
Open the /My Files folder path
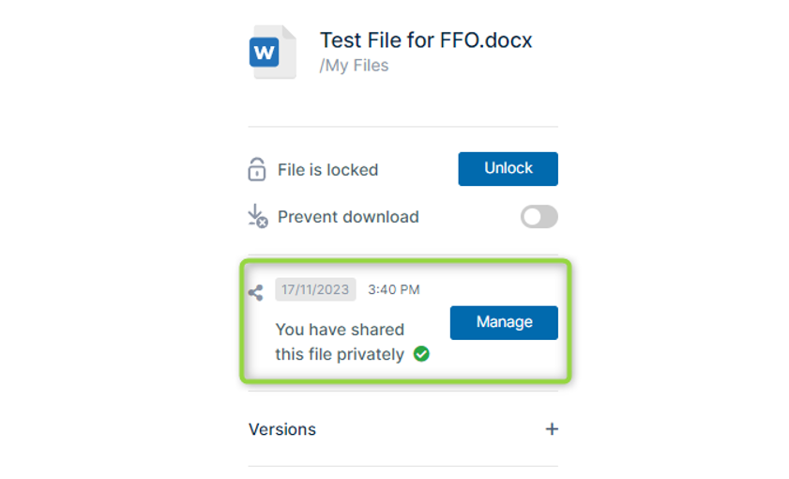pyautogui.click(x=354, y=66)
